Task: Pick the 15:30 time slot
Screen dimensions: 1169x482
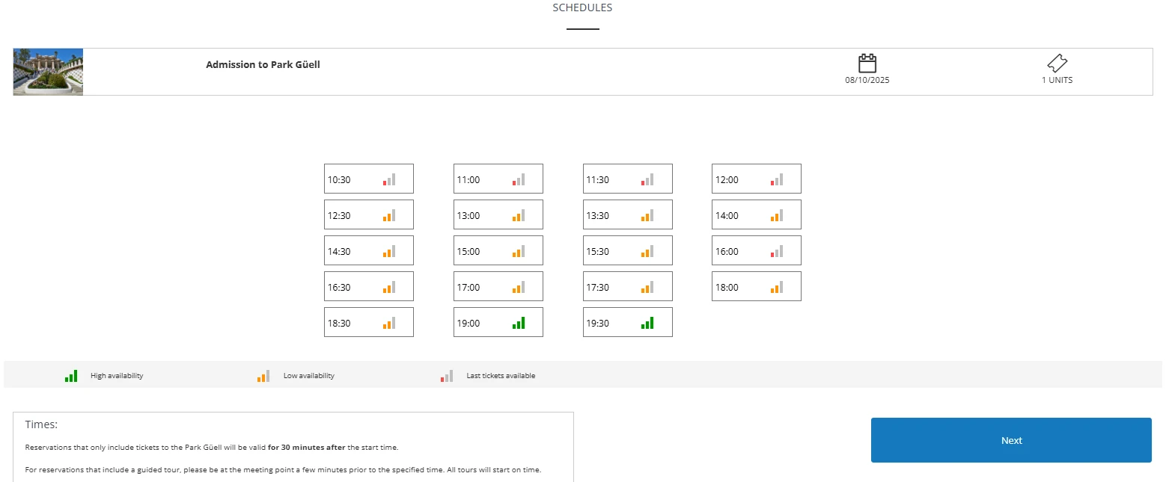Action: tap(627, 251)
